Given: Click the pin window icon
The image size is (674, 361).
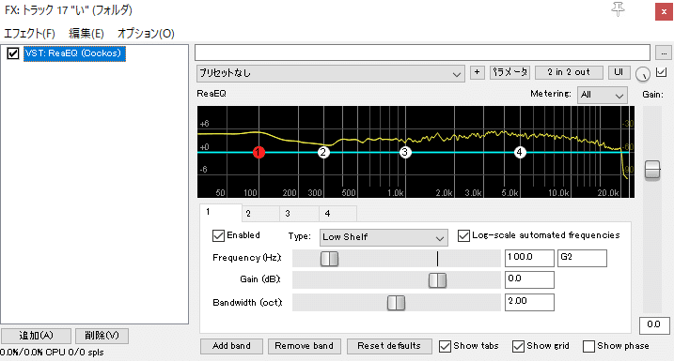Looking at the screenshot, I should coord(619,9).
